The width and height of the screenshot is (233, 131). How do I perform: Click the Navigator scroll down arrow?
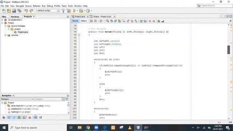click(68, 113)
